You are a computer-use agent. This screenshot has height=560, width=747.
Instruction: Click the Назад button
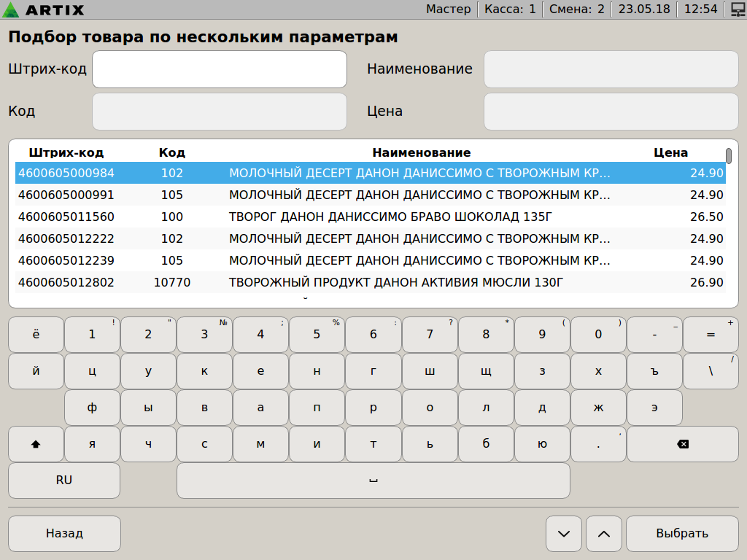(64, 534)
